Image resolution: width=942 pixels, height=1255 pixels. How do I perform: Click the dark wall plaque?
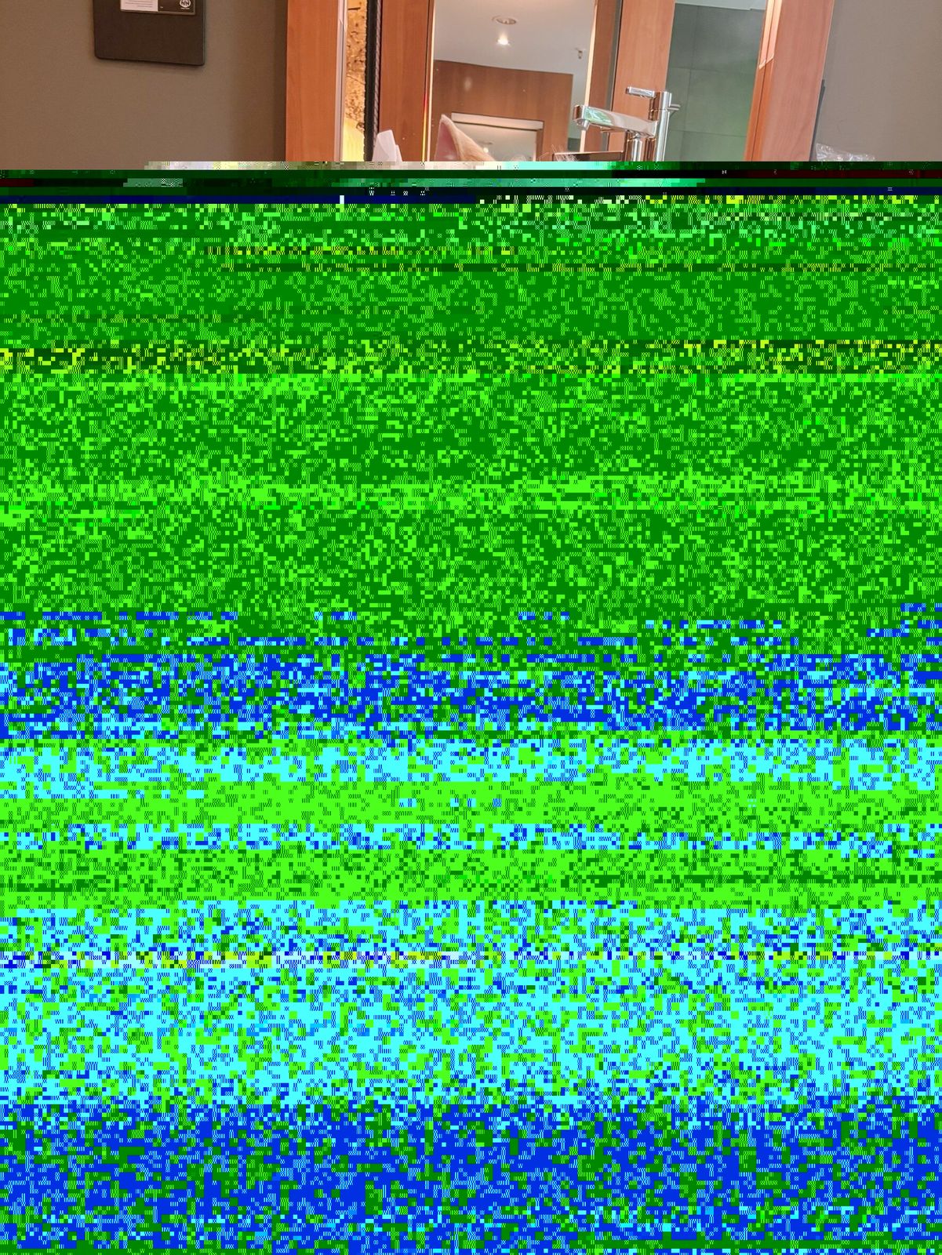(149, 39)
